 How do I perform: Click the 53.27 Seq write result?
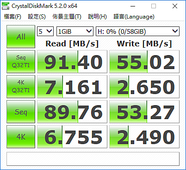pyautogui.click(x=144, y=112)
